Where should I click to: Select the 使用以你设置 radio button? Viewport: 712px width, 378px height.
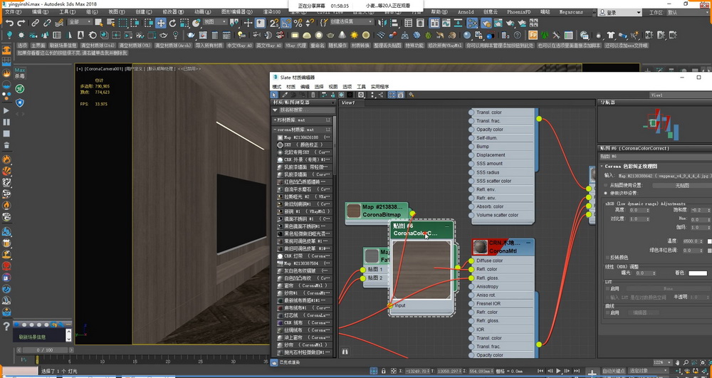[x=606, y=193]
